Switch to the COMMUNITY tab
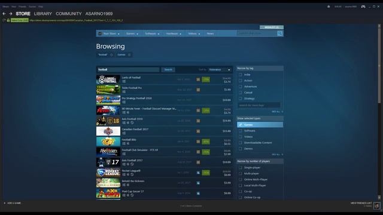The width and height of the screenshot is (383, 215). [x=69, y=14]
